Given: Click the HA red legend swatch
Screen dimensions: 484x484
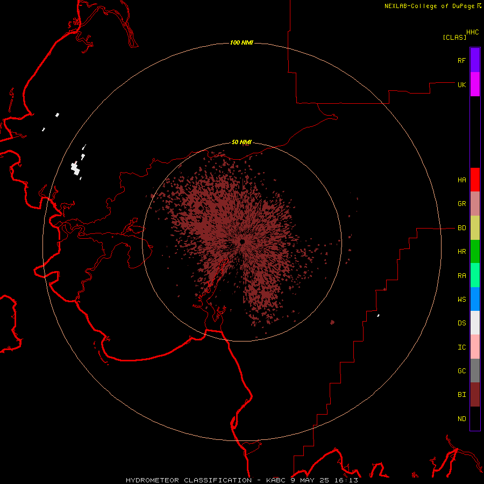Looking at the screenshot, I should [x=475, y=180].
